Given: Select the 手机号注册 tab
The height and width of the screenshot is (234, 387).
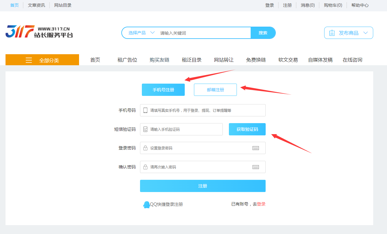Looking at the screenshot, I should (x=163, y=90).
